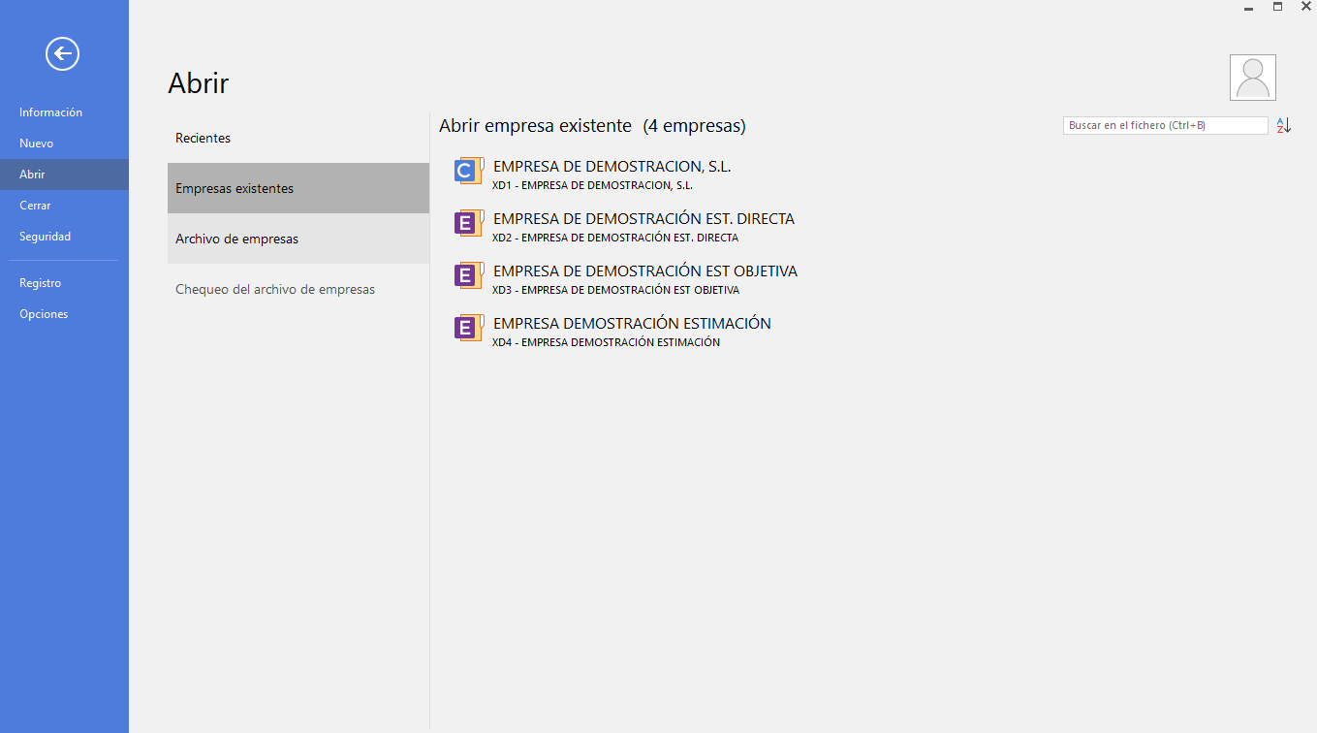Open the Seguridad menu entry
The image size is (1317, 733).
[x=64, y=237]
